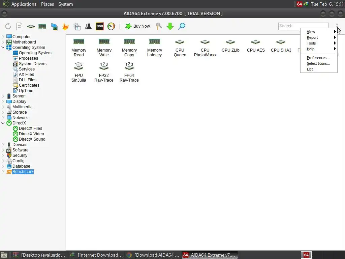Viewport: 345px width, 259px height.
Task: Open the Places menu in top panel
Action: point(47,4)
